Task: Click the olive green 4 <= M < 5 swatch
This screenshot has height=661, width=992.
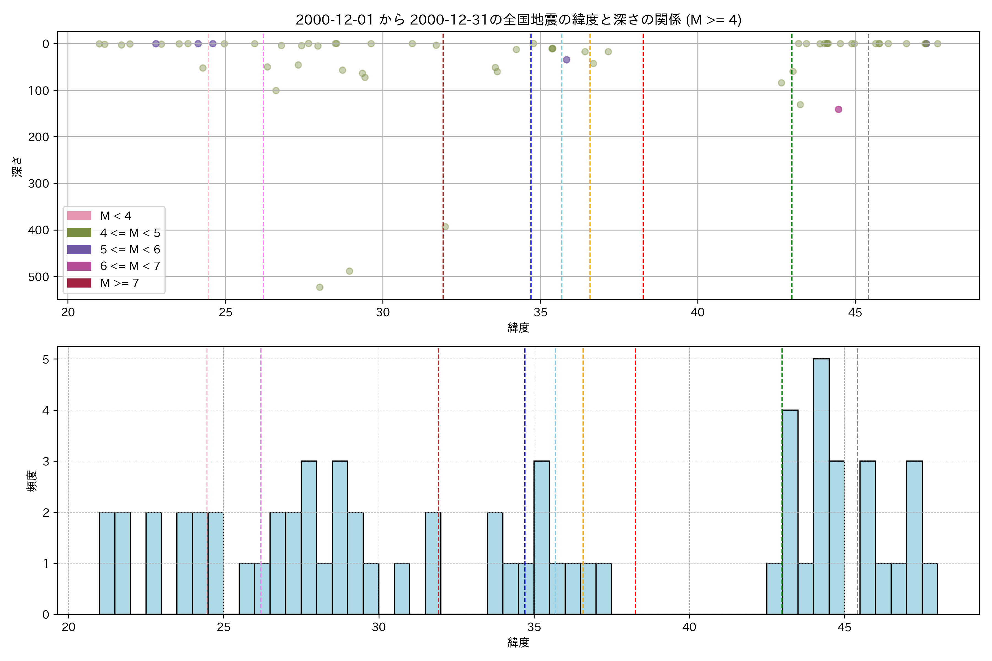Action: (x=79, y=233)
